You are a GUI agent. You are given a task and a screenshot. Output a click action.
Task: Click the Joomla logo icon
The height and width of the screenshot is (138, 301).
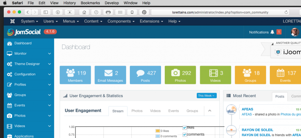(12, 21)
